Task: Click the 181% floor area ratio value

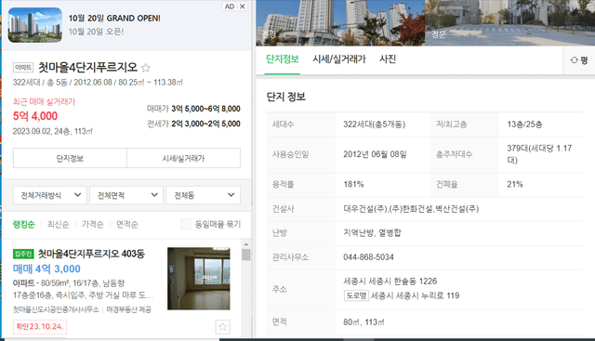Action: click(353, 184)
